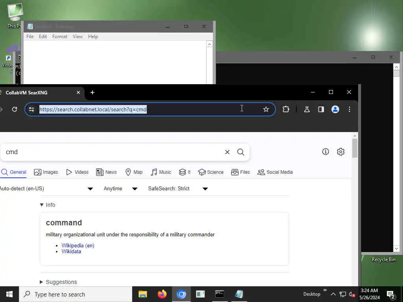Open the notification center icon
Image resolution: width=403 pixels, height=302 pixels.
(x=390, y=294)
